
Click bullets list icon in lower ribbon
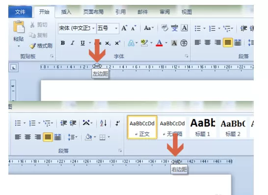coord(18,123)
